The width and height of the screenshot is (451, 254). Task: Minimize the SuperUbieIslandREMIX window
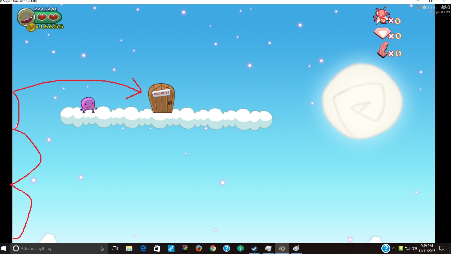tap(418, 1)
